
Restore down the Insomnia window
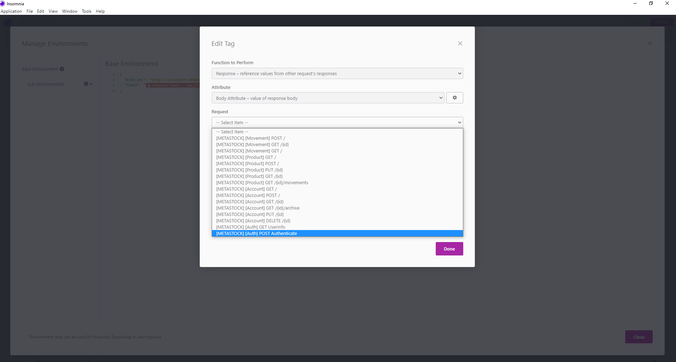point(651,4)
